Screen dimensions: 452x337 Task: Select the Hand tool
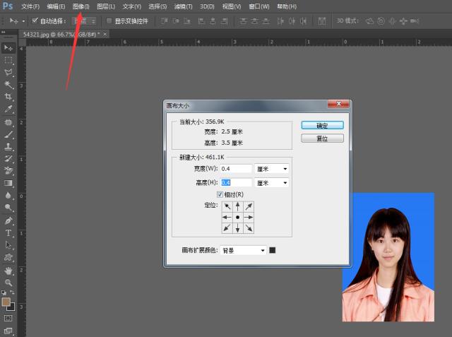[8, 270]
